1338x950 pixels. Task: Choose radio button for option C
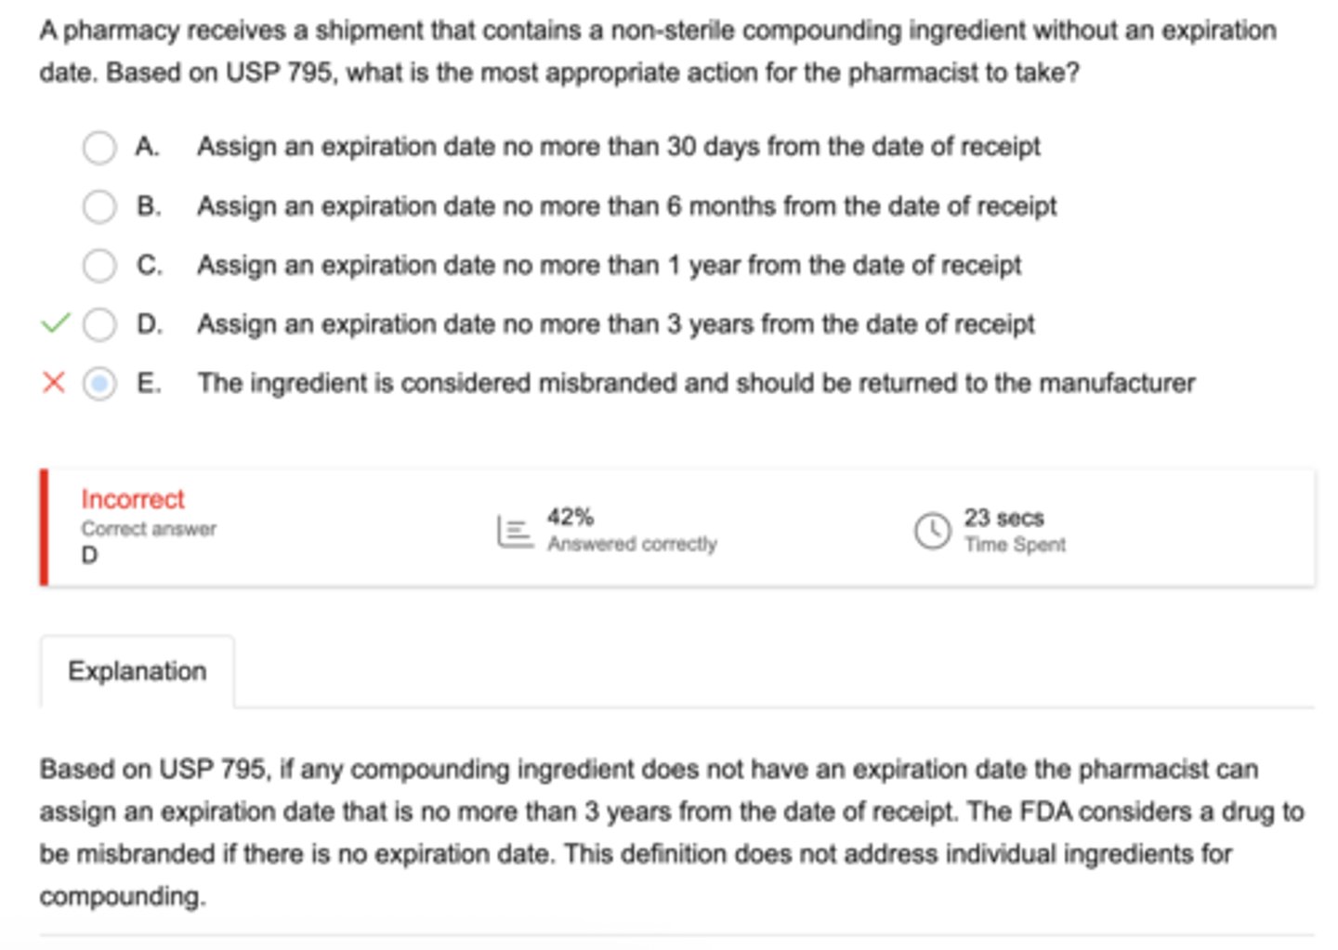tap(99, 266)
